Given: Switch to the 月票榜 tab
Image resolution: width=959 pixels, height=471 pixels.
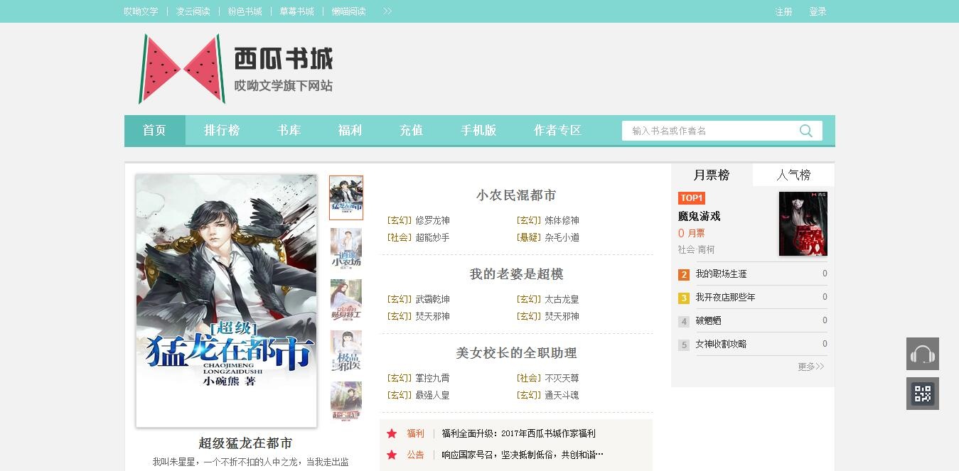Looking at the screenshot, I should 712,175.
